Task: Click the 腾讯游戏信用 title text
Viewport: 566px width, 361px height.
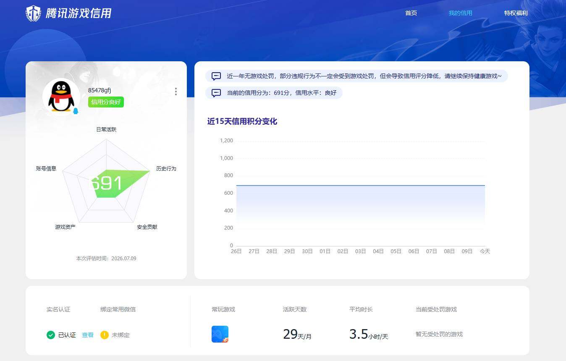Action: (x=79, y=13)
